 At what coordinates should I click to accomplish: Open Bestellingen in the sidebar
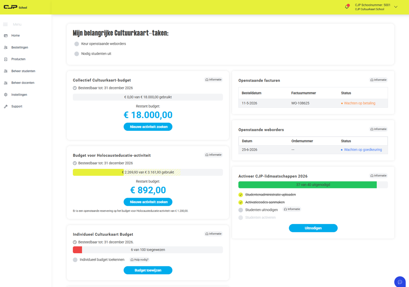[19, 47]
